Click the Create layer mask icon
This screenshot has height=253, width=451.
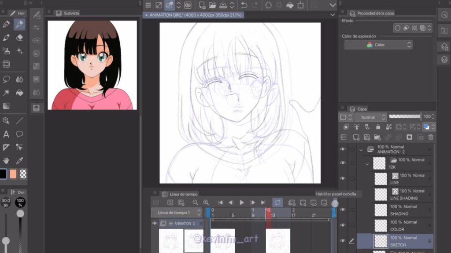click(x=409, y=137)
